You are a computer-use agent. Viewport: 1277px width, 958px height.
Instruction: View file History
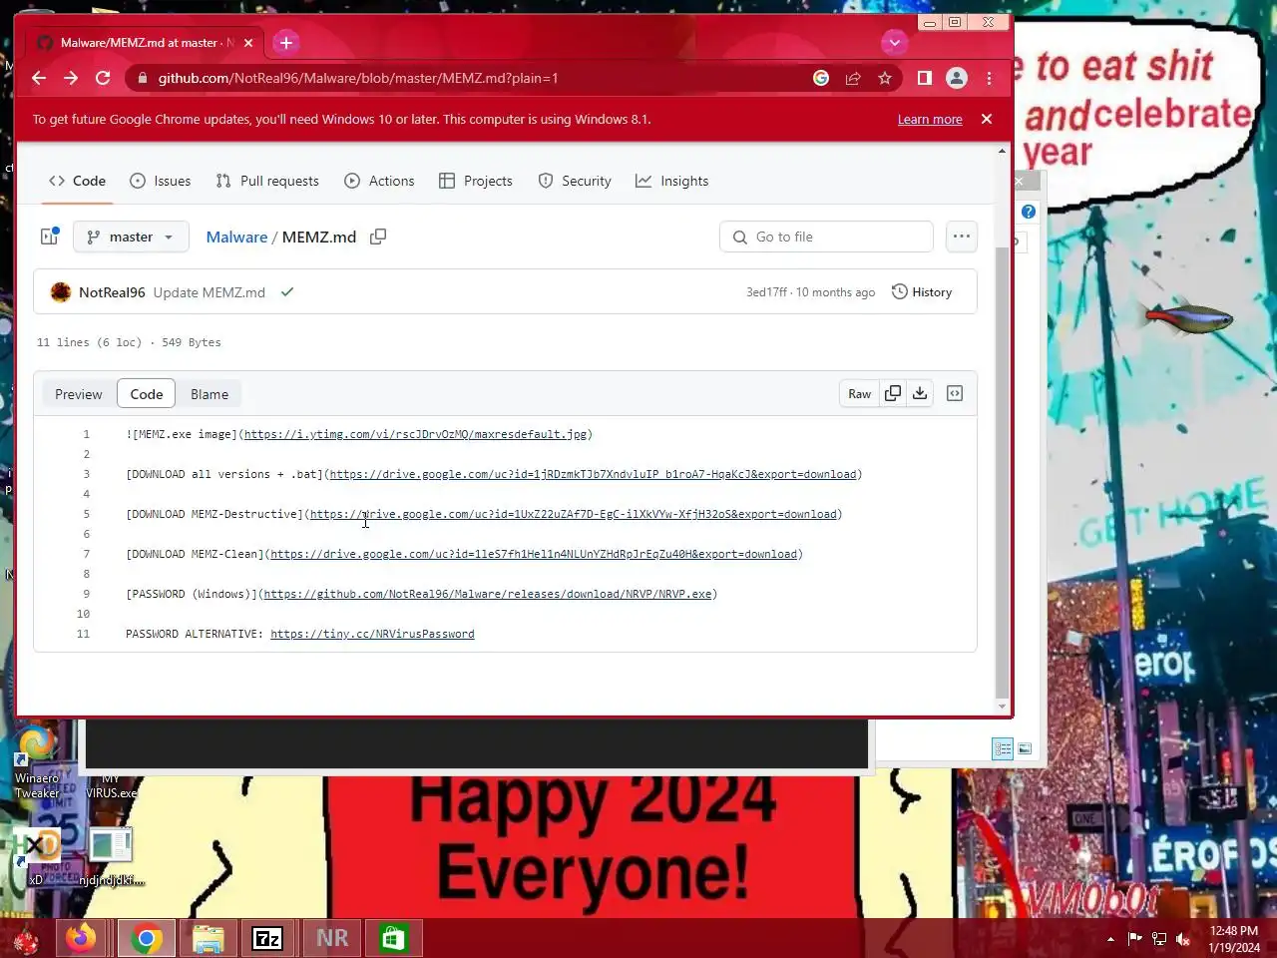tap(922, 292)
